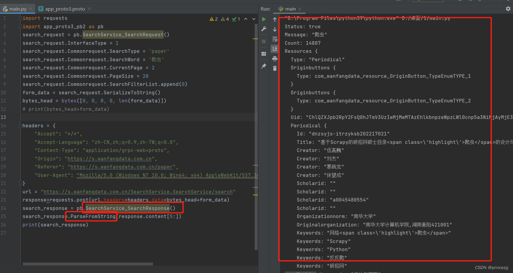
Task: Click the Mozilla/5.0 User-Agent string
Action: tap(167, 175)
